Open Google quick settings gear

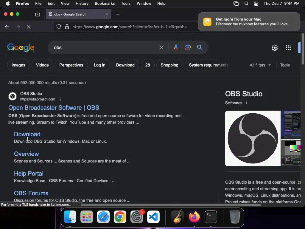pyautogui.click(x=274, y=48)
